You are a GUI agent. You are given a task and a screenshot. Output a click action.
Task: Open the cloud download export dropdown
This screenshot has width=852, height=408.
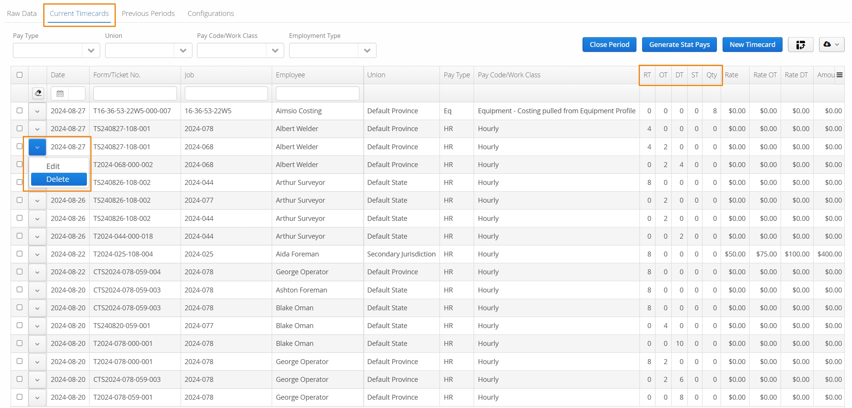(x=832, y=45)
